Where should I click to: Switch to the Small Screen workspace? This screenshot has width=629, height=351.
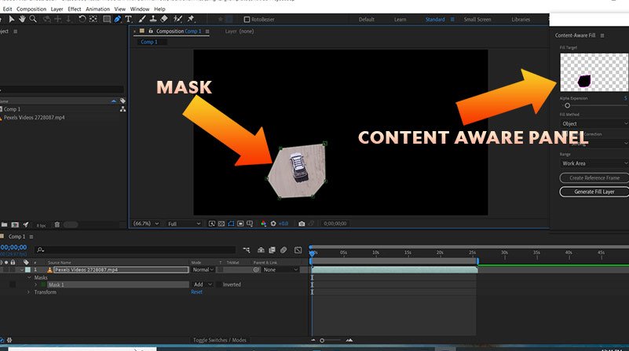click(x=477, y=20)
